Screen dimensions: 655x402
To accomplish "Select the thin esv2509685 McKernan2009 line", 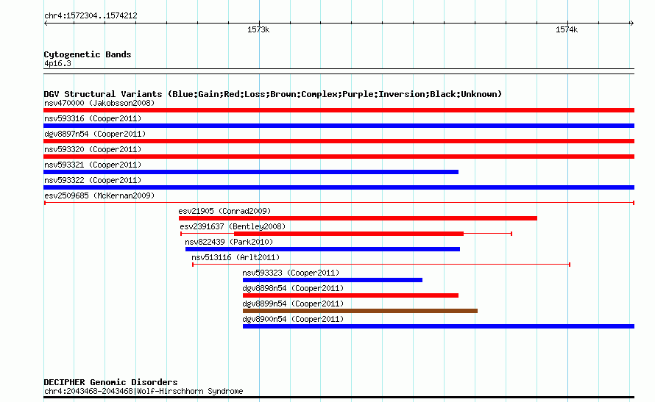I will 339,203.
